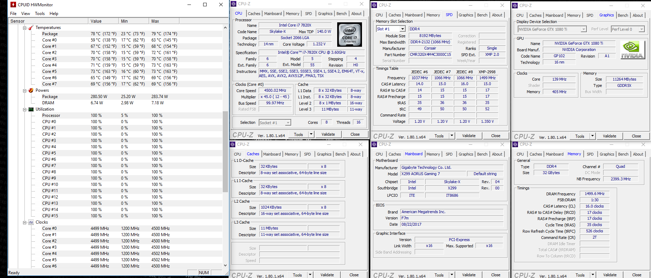
Task: Click Validate in CPU-Z Graphics window
Action: pos(609,136)
